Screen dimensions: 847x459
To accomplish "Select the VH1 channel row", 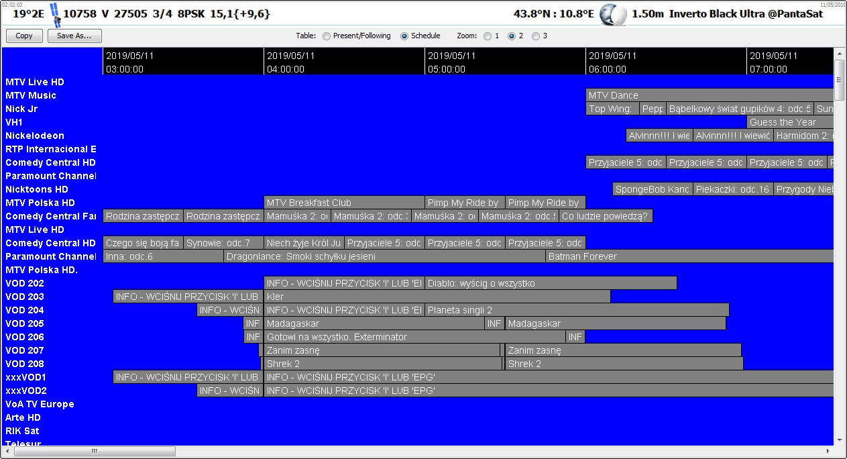I will (x=14, y=122).
